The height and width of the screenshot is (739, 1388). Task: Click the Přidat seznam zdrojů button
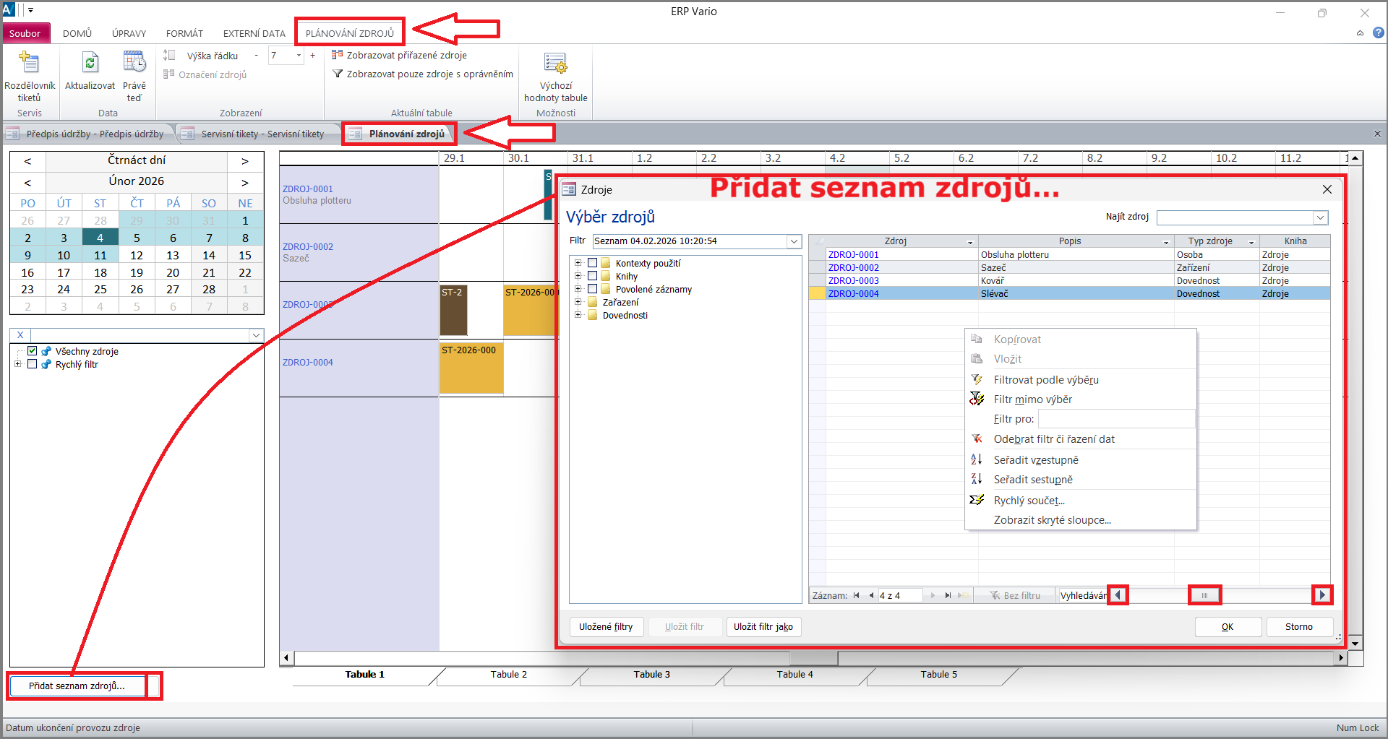coord(77,686)
